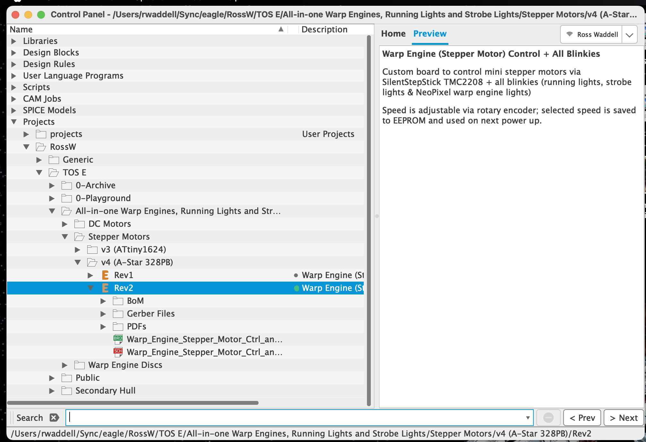Viewport: 646px width, 442px height.
Task: Click the Eagle project icon for Rev1
Action: pyautogui.click(x=105, y=275)
